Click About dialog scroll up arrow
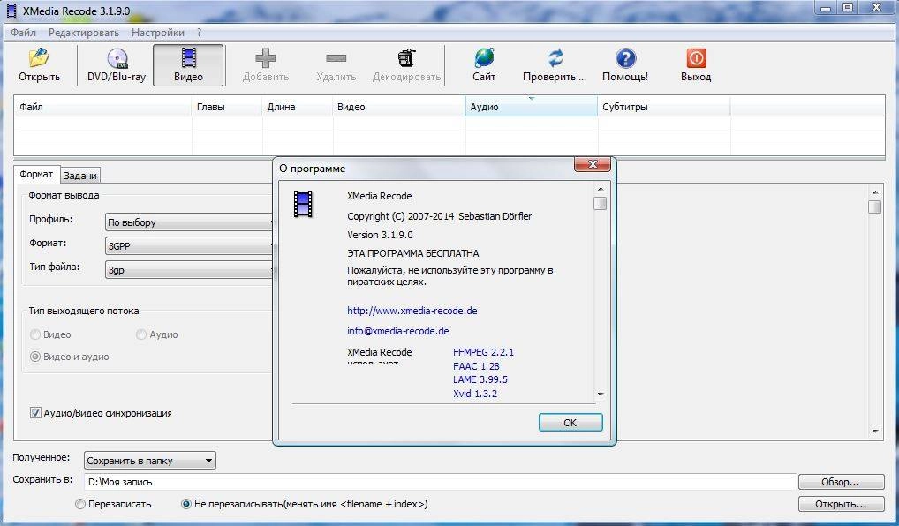The image size is (899, 526). [x=601, y=189]
